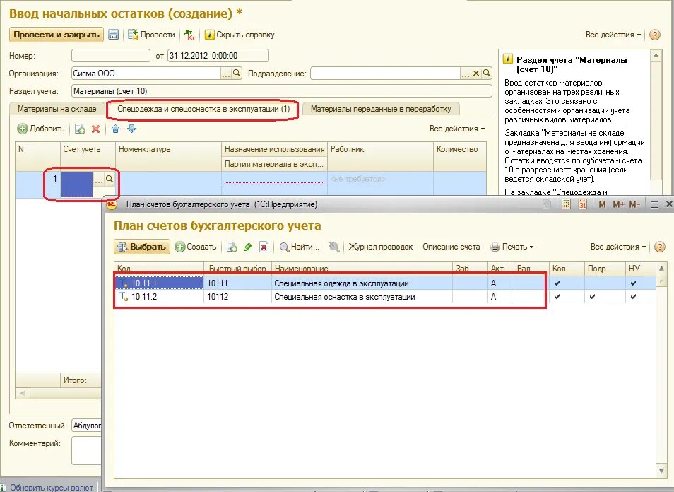Click the red delete row icon
The width and height of the screenshot is (674, 492).
[x=96, y=129]
